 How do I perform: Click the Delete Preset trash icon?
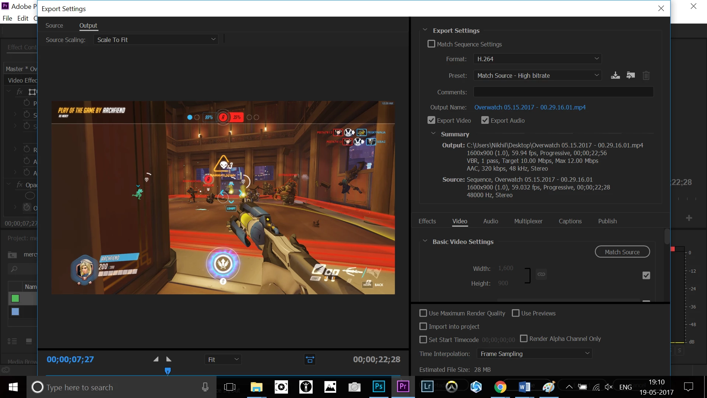(x=646, y=76)
